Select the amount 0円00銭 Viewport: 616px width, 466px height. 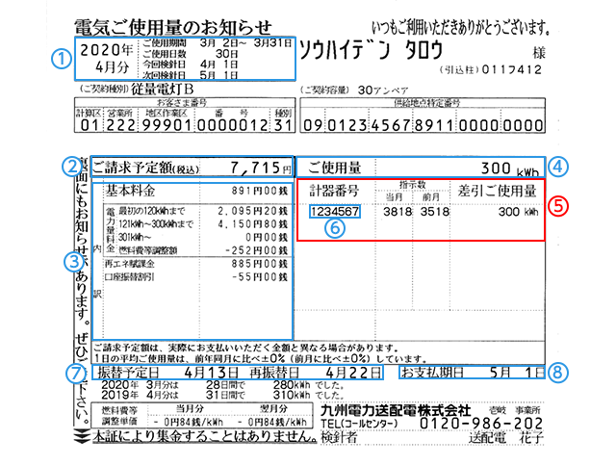pos(268,237)
